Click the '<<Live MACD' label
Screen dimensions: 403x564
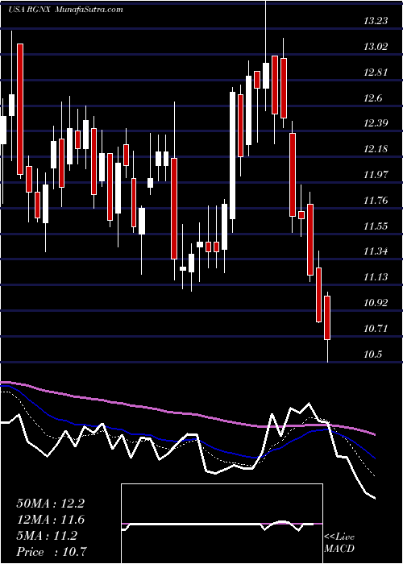[339, 543]
